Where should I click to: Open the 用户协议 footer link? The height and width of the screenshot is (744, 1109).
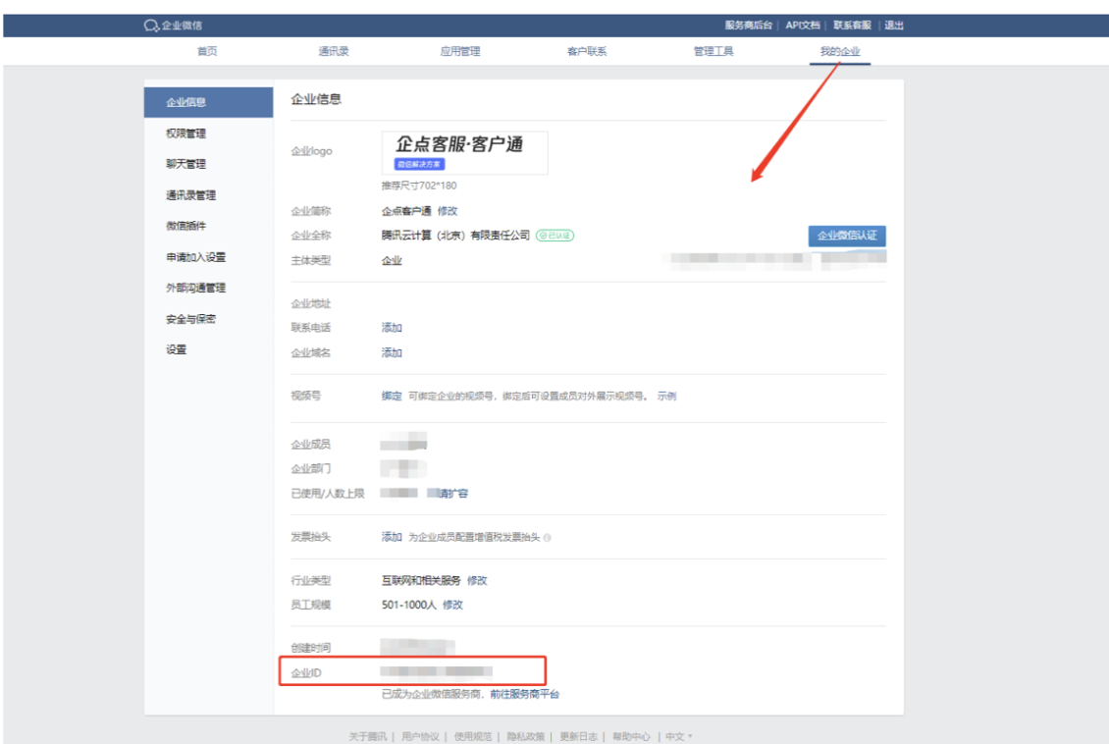pos(420,737)
